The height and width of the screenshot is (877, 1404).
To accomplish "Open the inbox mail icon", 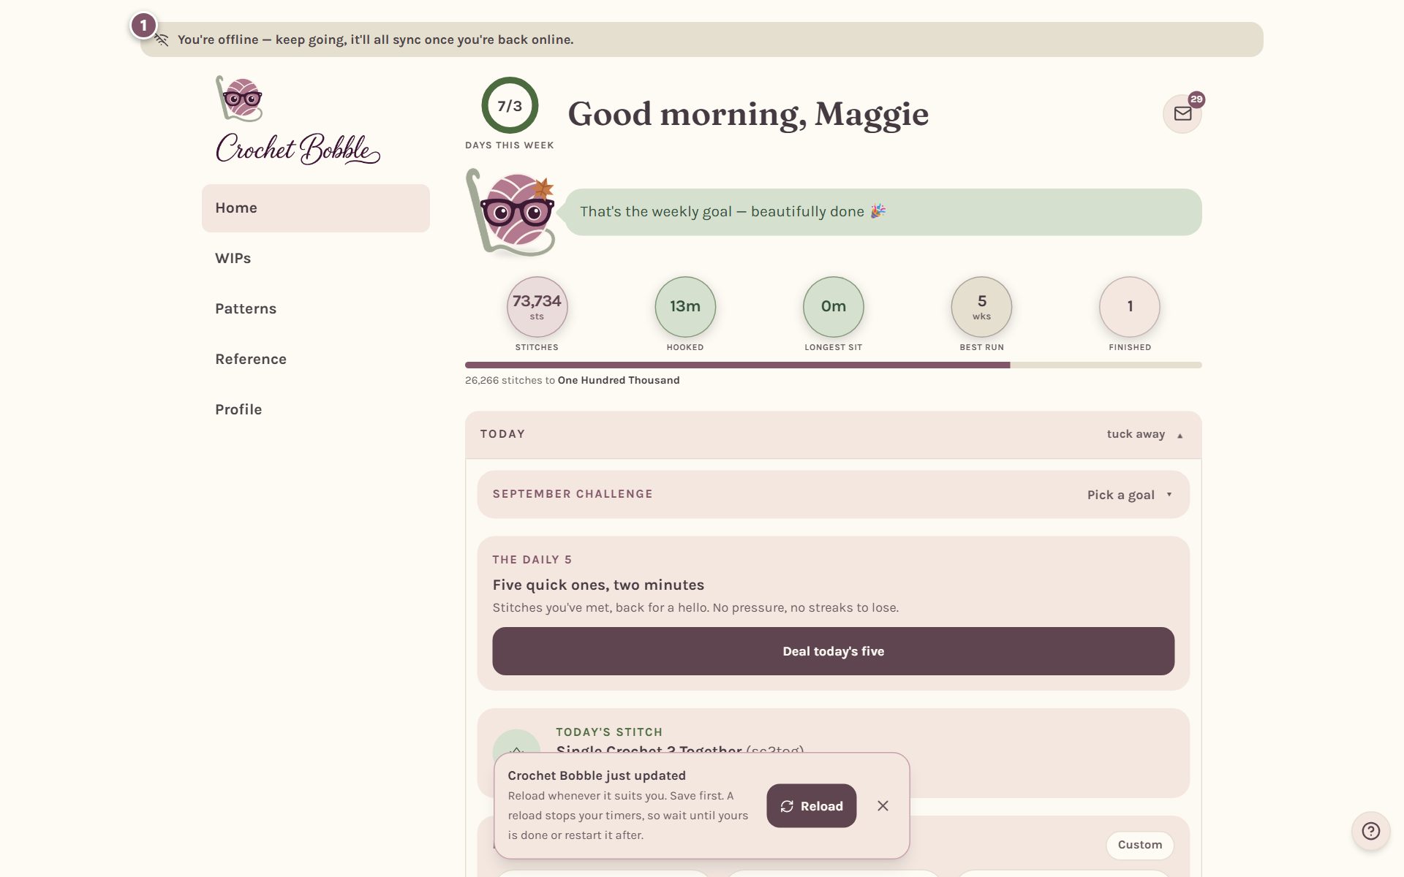I will pos(1182,114).
